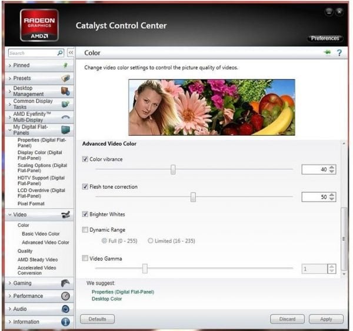The image size is (353, 331).
Task: Click the Performance gauge icon
Action: pyautogui.click(x=65, y=296)
